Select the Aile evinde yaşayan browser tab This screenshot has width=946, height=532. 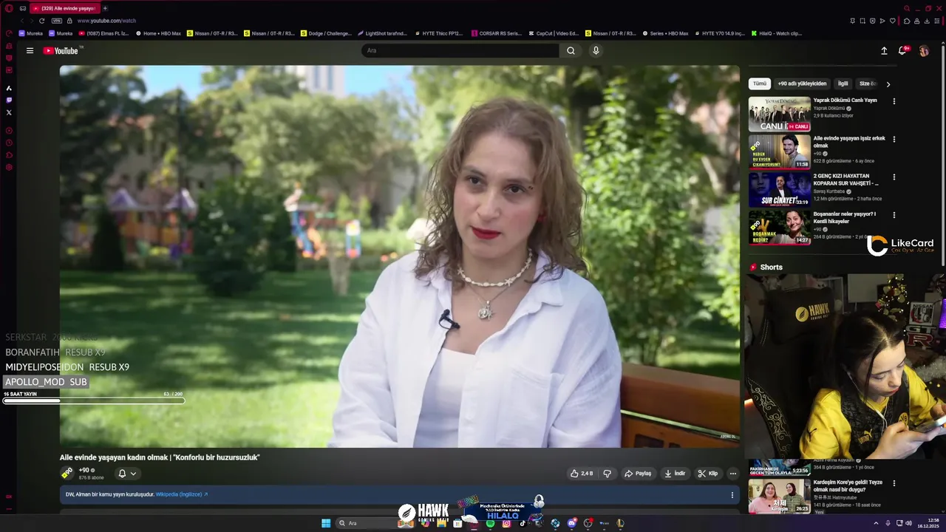pos(65,8)
